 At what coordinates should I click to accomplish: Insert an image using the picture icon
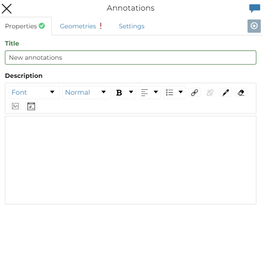point(15,106)
